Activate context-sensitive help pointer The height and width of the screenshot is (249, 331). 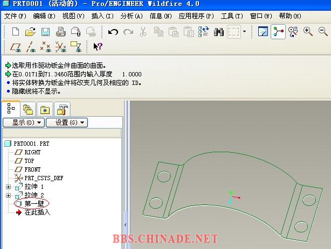pyautogui.click(x=98, y=47)
